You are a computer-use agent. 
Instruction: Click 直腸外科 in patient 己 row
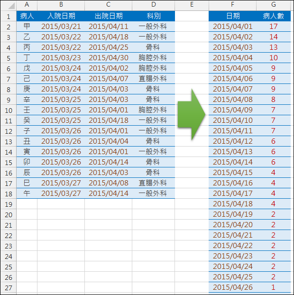pos(154,79)
